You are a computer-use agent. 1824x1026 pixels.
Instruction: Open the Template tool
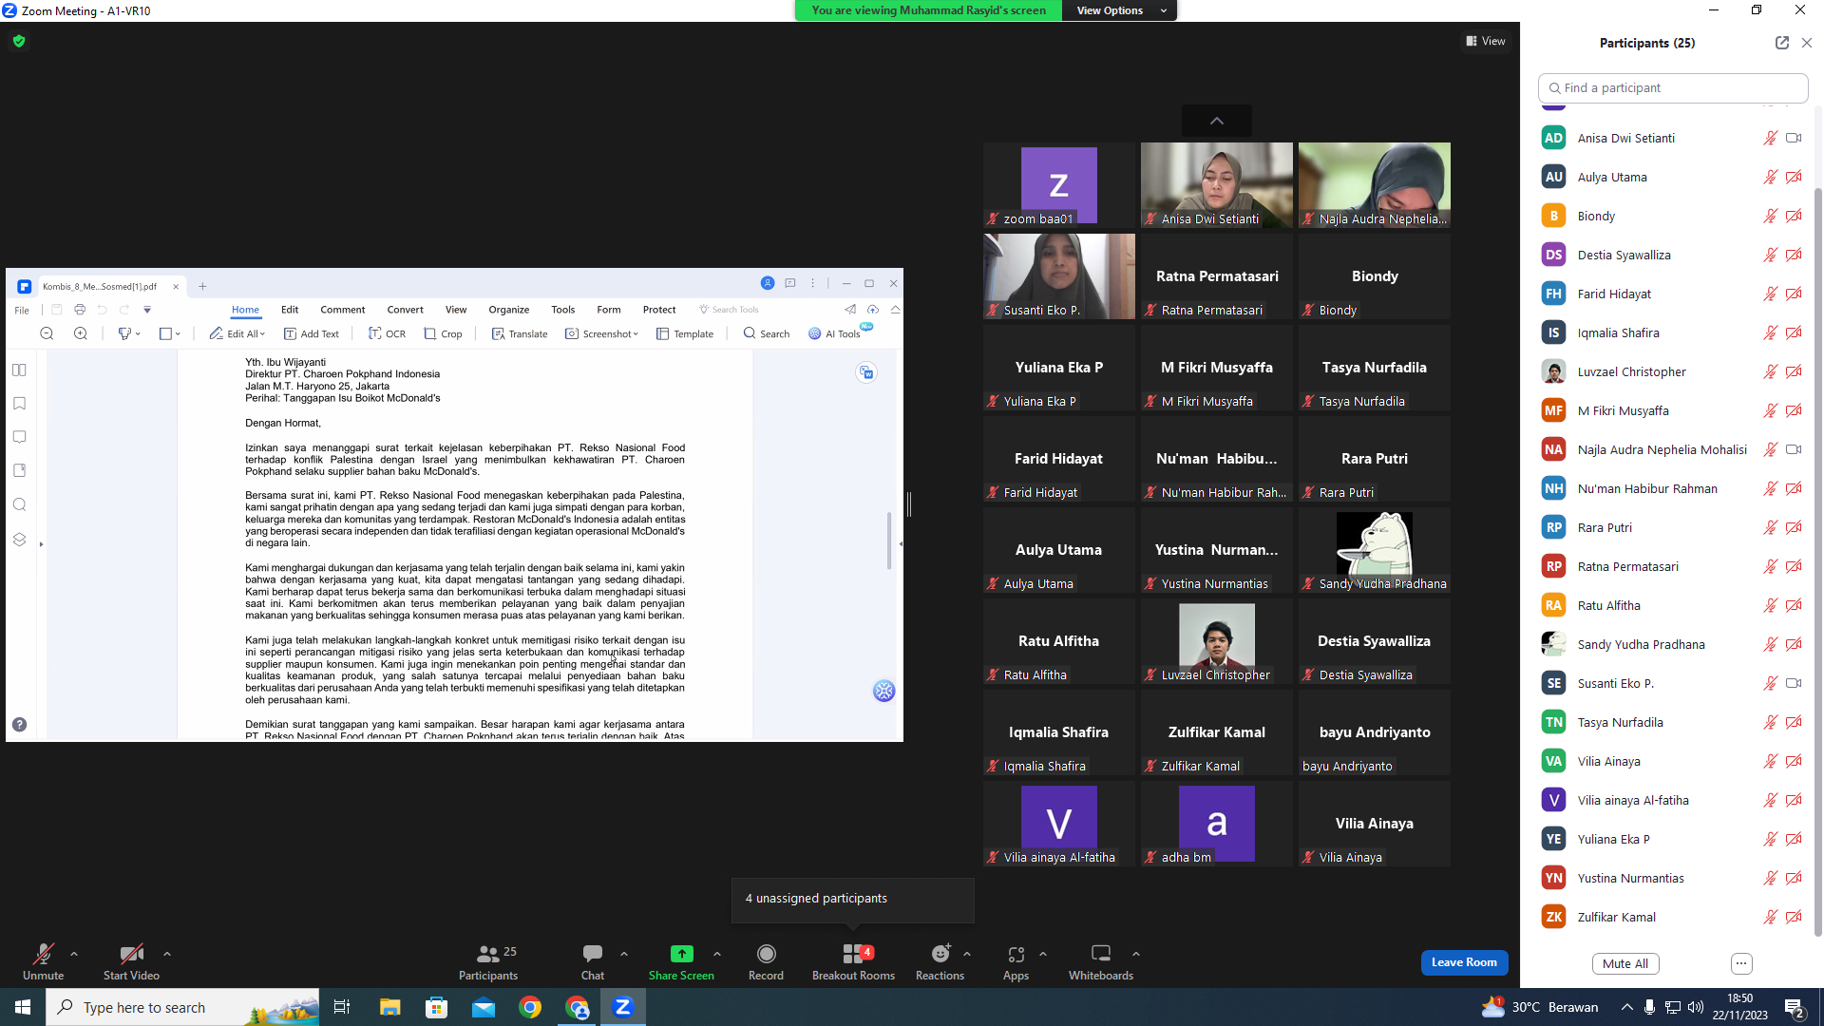click(685, 333)
